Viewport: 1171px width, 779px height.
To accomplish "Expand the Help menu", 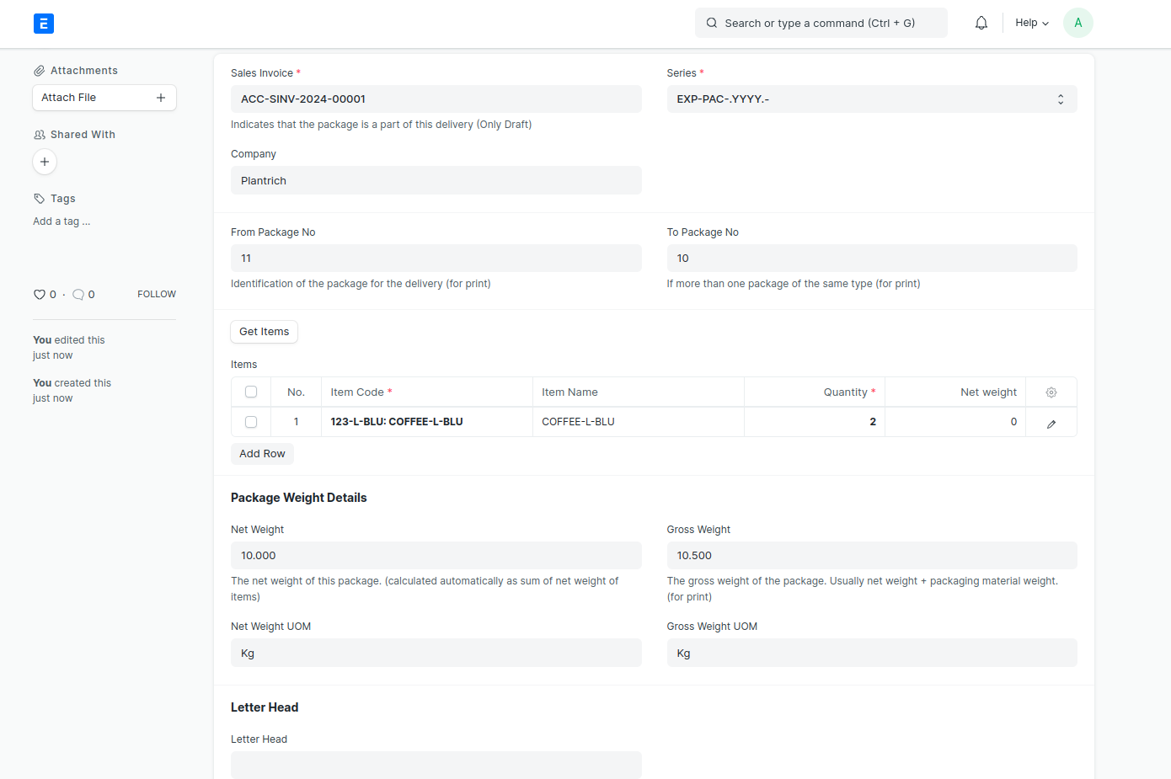I will point(1031,24).
